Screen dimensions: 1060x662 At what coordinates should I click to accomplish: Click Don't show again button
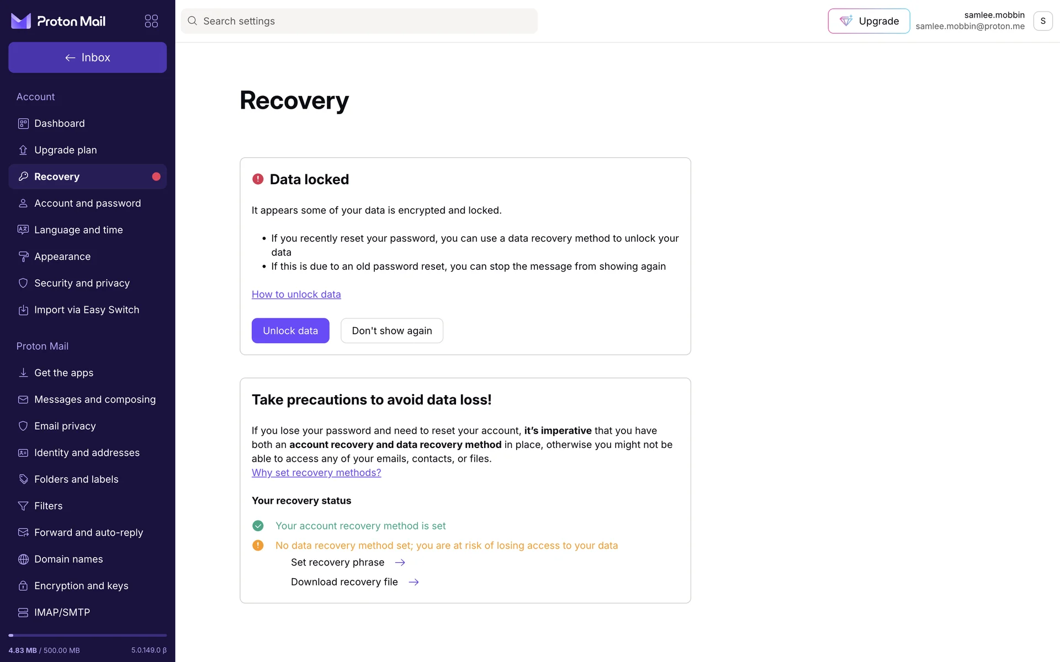point(391,331)
